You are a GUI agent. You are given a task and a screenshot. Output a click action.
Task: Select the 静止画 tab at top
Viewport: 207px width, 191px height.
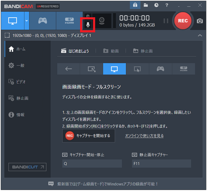pos(143,51)
